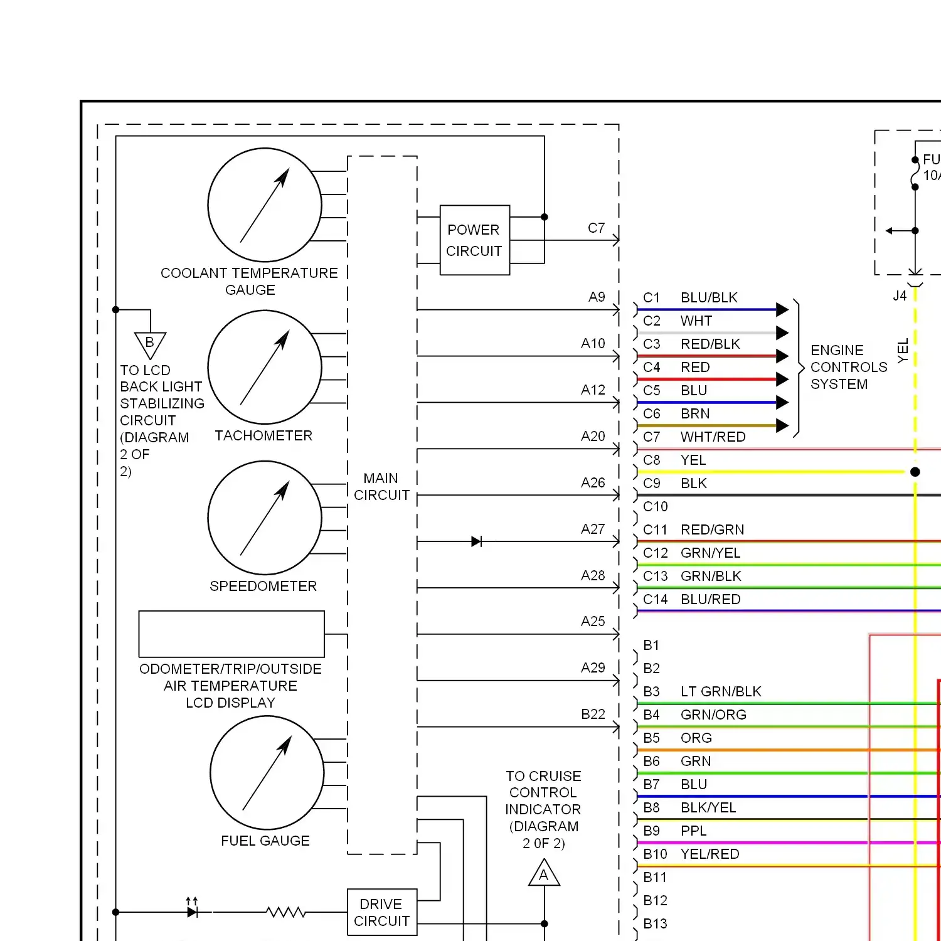Click the C4 RED wire label

tap(676, 367)
